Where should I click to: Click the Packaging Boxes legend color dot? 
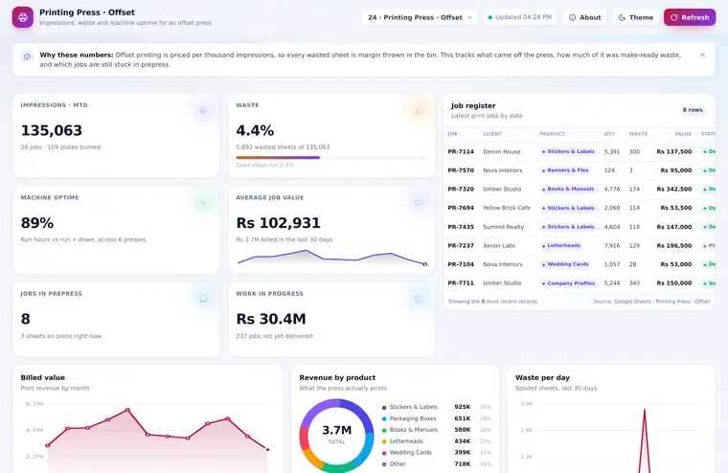click(x=384, y=418)
